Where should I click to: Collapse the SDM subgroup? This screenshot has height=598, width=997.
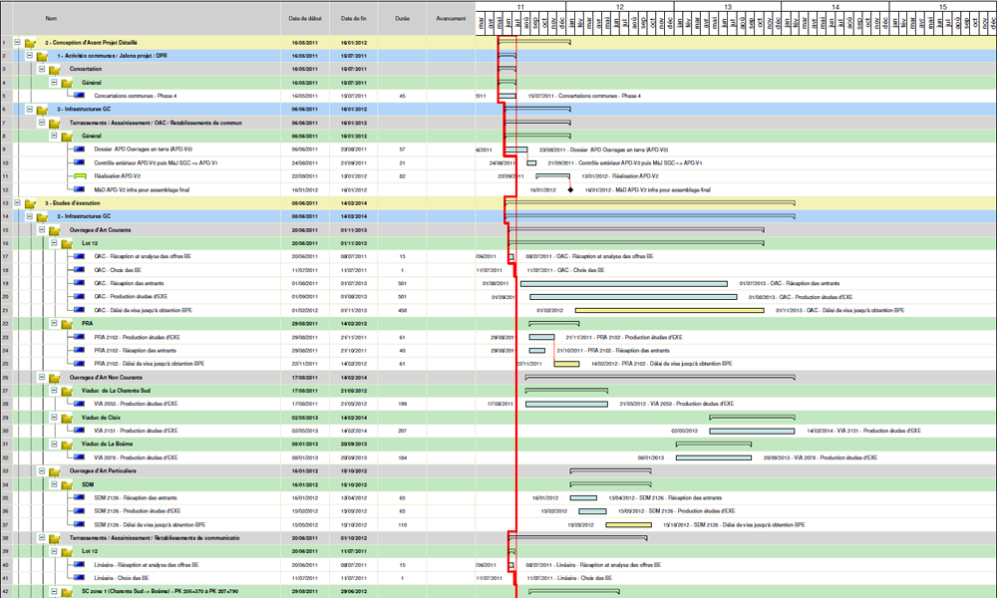click(x=54, y=484)
